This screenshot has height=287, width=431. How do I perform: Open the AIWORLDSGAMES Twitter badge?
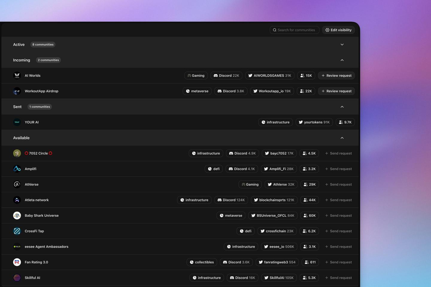click(270, 75)
